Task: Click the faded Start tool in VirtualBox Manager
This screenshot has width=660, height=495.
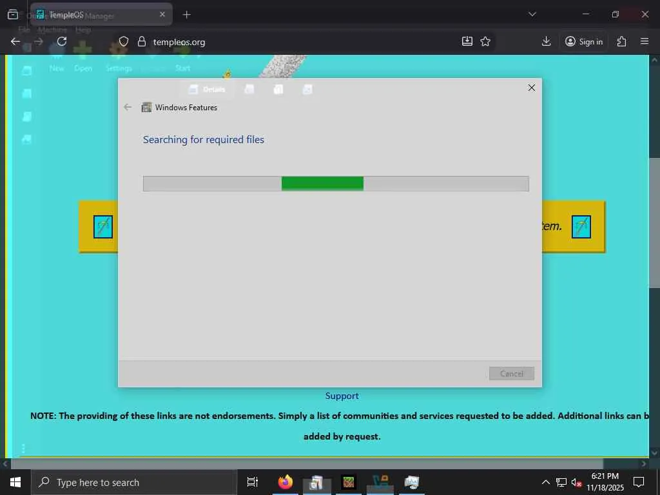Action: (182, 57)
